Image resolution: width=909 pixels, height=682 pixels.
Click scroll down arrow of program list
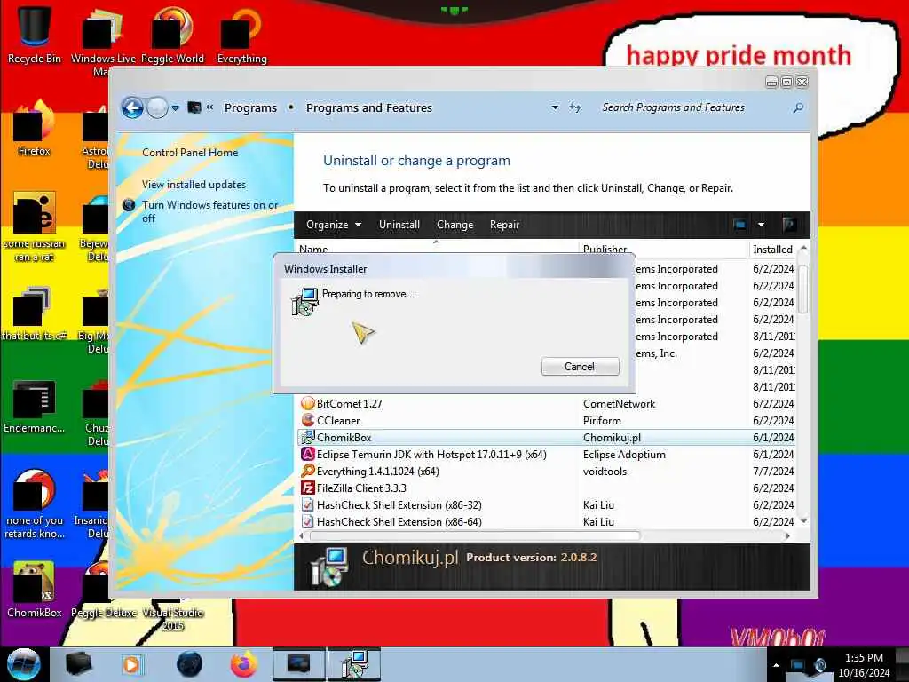(x=802, y=521)
